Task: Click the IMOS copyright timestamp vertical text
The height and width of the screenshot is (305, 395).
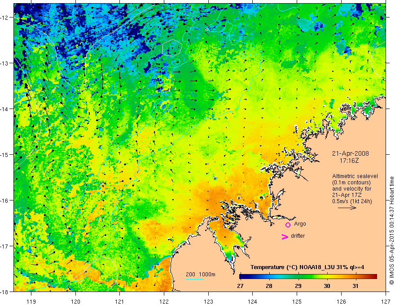Action: (x=391, y=231)
